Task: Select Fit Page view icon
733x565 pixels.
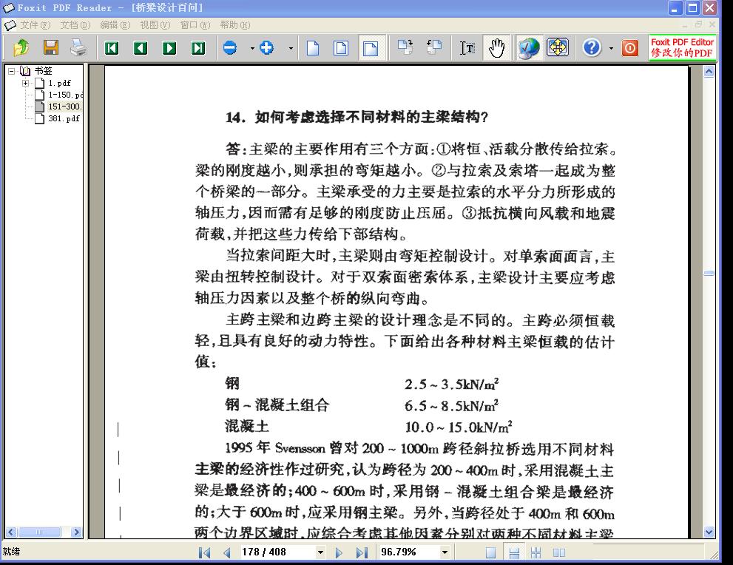Action: [341, 47]
